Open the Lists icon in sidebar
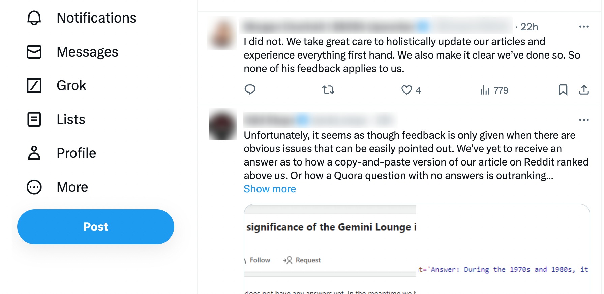 34,119
